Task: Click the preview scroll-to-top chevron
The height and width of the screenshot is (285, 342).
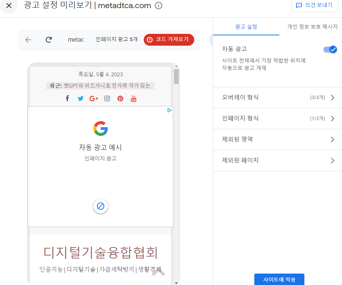Action: [x=158, y=272]
